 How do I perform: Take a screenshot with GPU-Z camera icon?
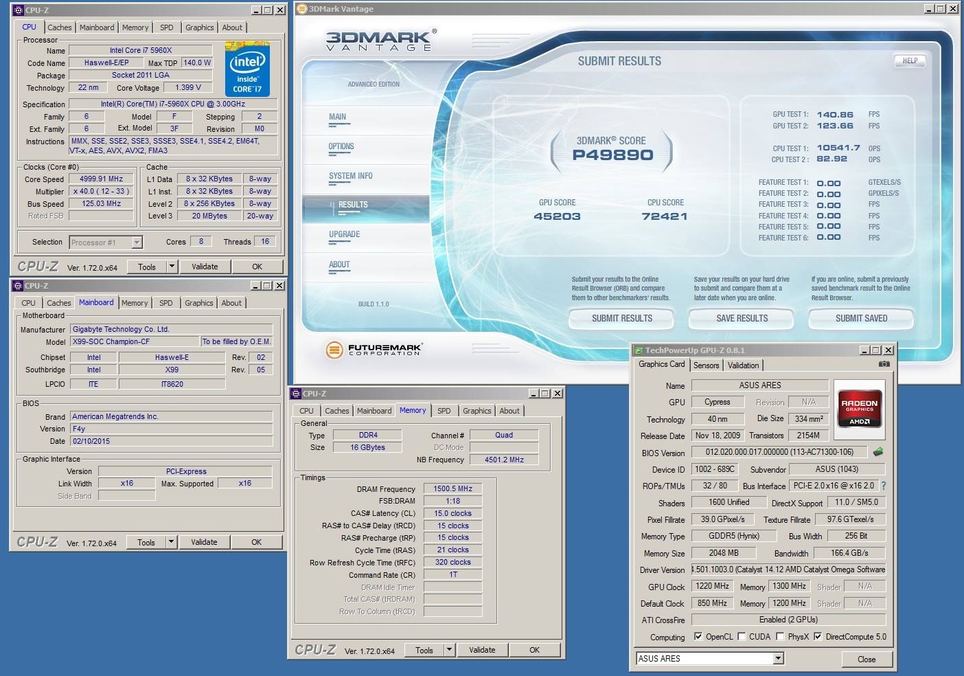[x=884, y=364]
